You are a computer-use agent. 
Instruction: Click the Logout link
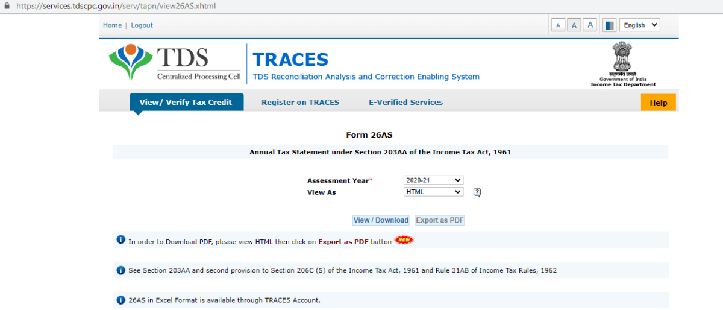[x=142, y=25]
